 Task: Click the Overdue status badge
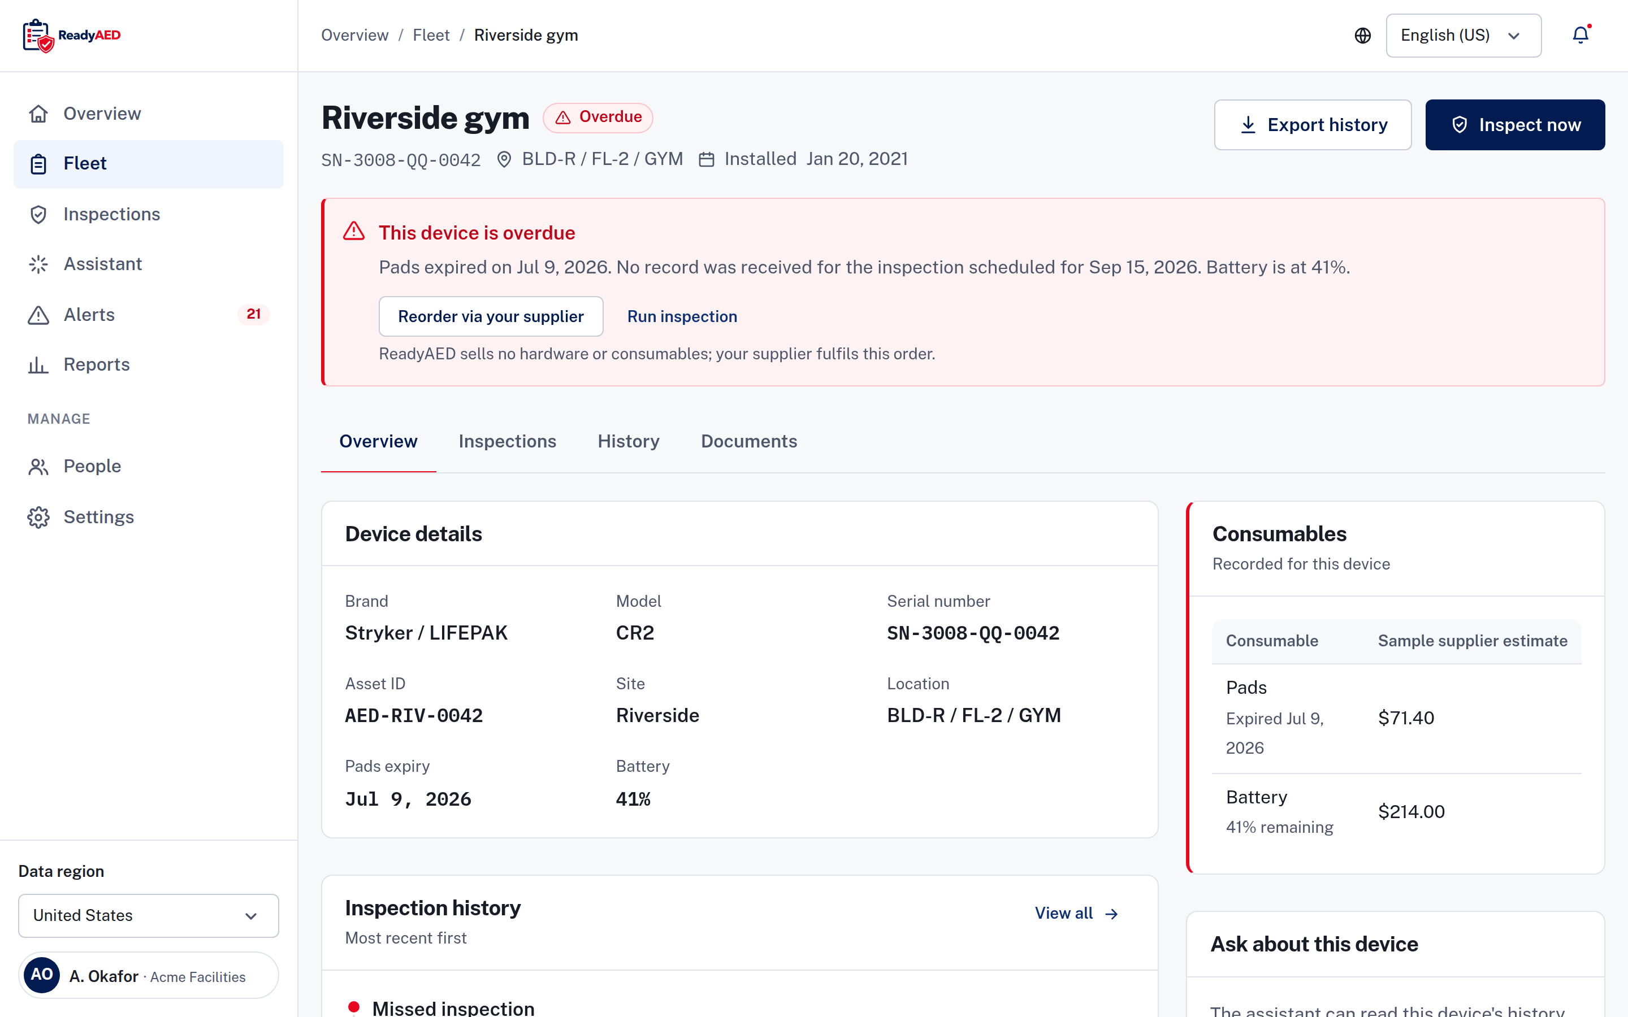pyautogui.click(x=598, y=118)
